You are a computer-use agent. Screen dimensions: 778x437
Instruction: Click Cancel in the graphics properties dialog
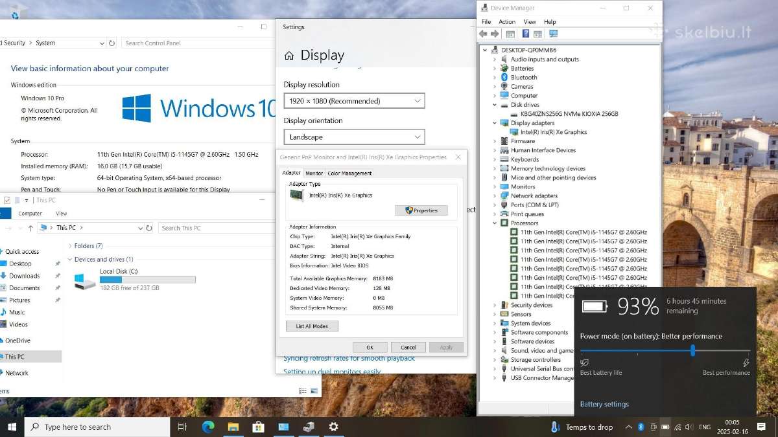coord(408,348)
